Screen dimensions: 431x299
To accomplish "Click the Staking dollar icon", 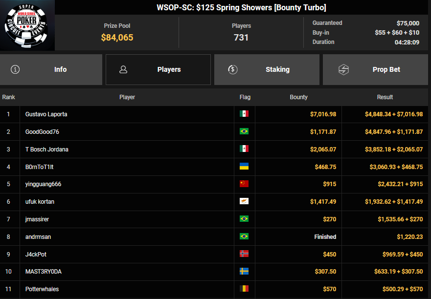I will [233, 69].
